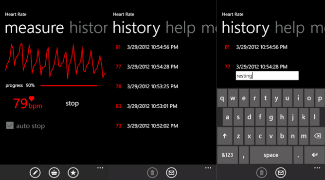Tap the h key
Screen dimensions: 325x180
[282, 117]
